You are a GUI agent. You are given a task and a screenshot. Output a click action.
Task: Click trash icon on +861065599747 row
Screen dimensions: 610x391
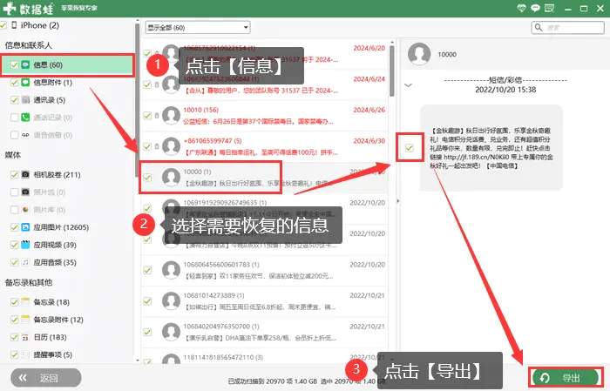tap(156, 146)
